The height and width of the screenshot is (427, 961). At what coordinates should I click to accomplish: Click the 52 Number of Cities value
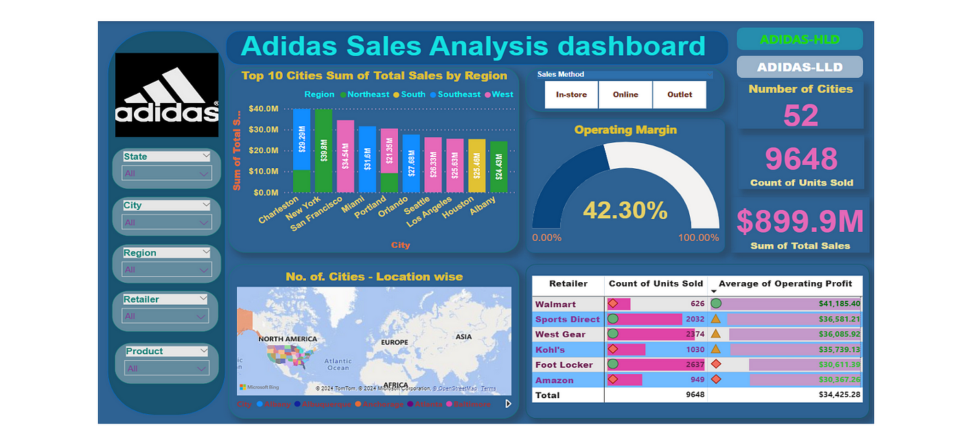800,115
